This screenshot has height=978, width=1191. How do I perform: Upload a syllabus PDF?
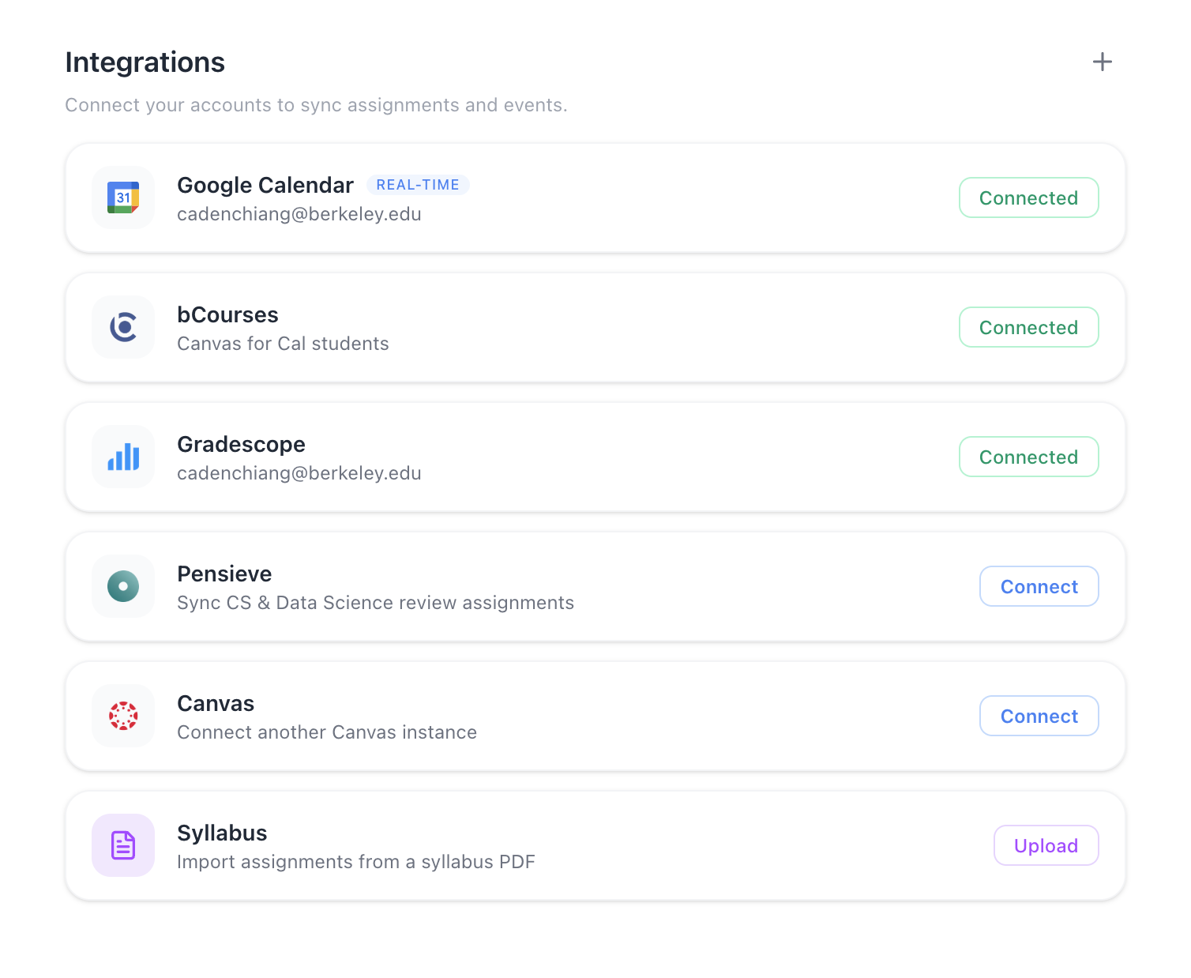(1046, 845)
